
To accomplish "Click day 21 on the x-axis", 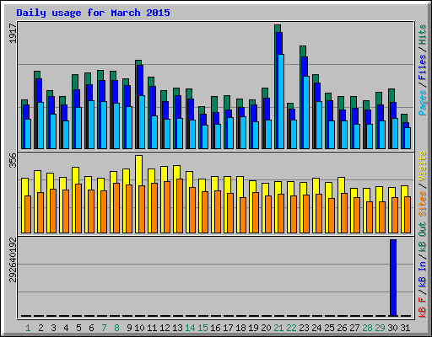I will 278,328.
